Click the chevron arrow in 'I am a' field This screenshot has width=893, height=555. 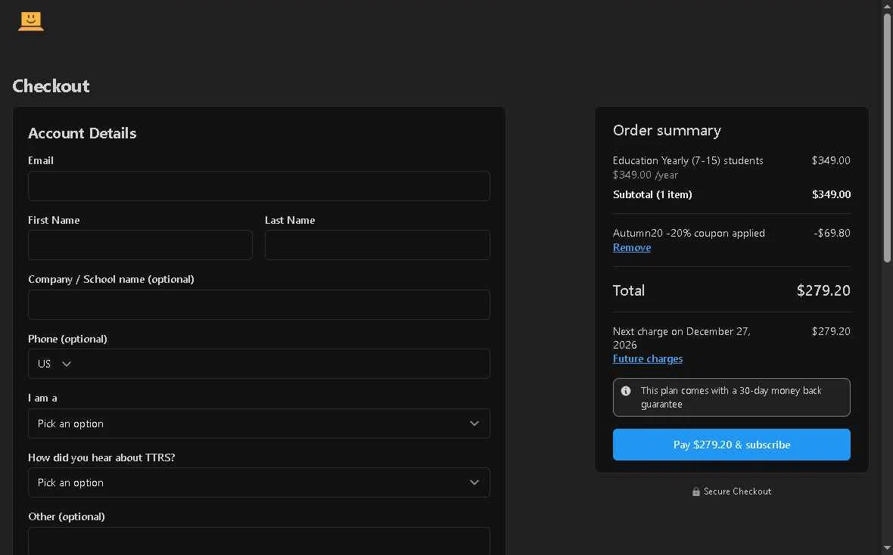point(474,423)
